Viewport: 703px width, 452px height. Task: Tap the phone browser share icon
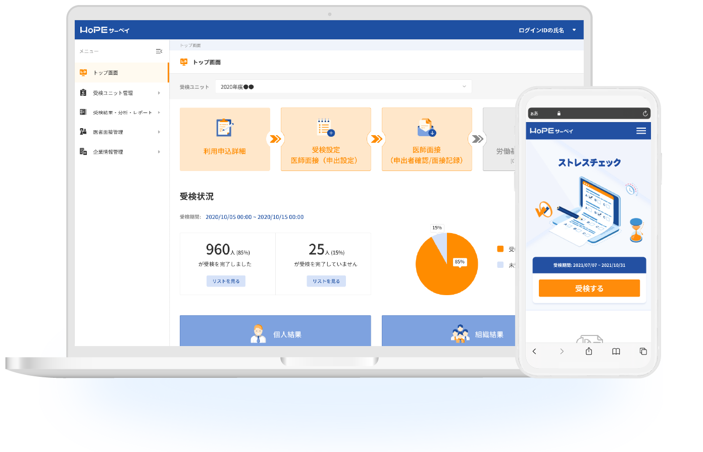click(589, 351)
